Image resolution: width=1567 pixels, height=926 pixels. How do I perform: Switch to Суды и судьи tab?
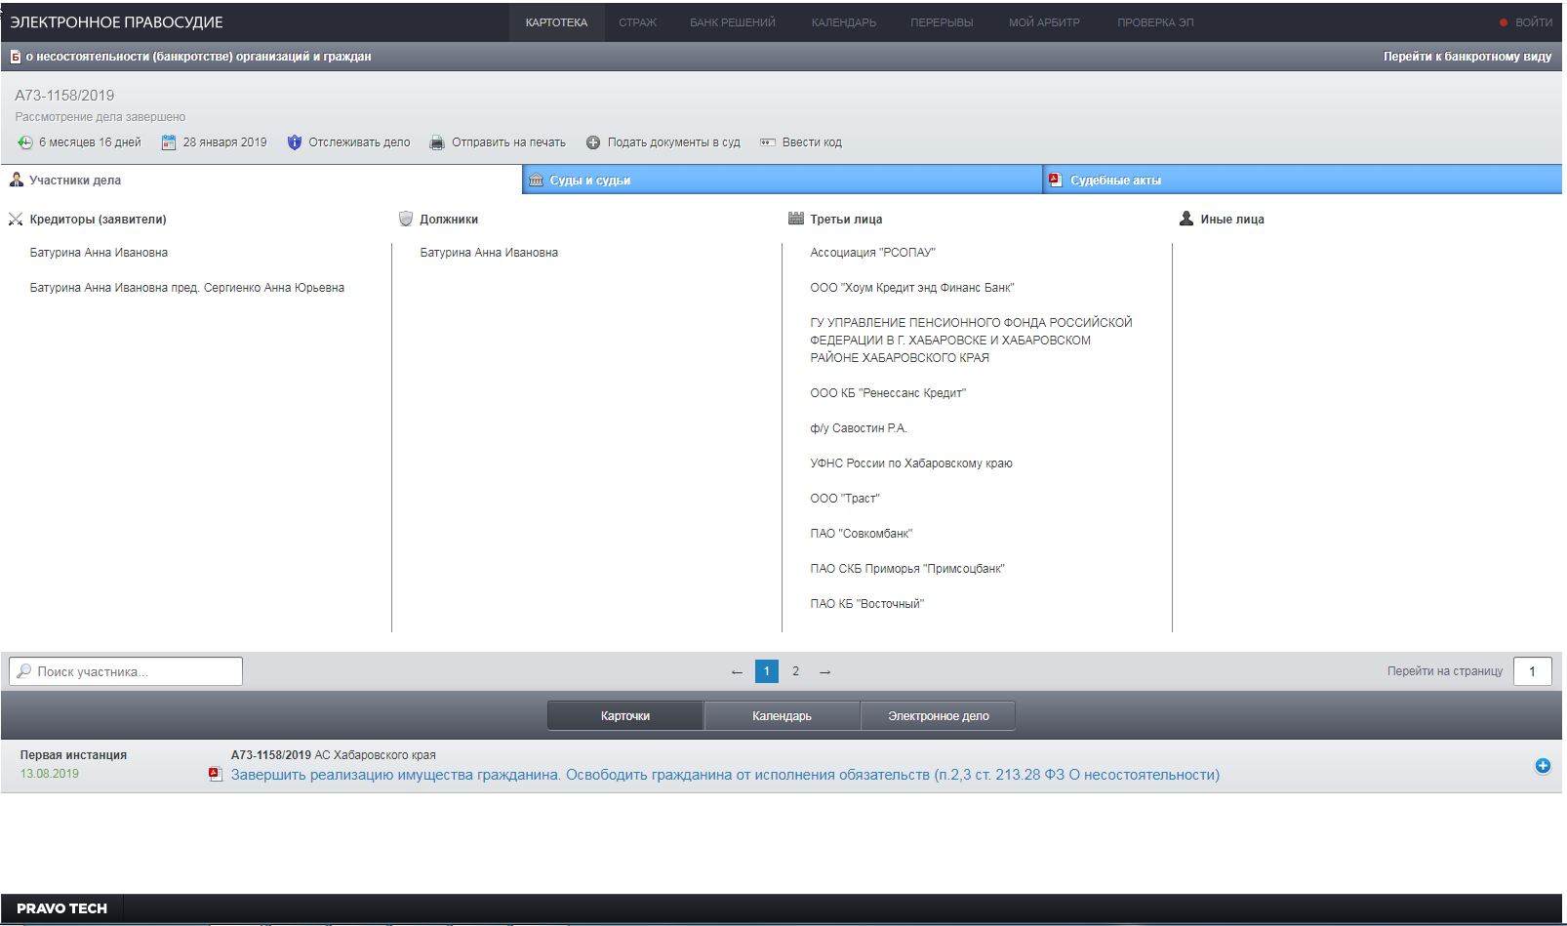589,181
